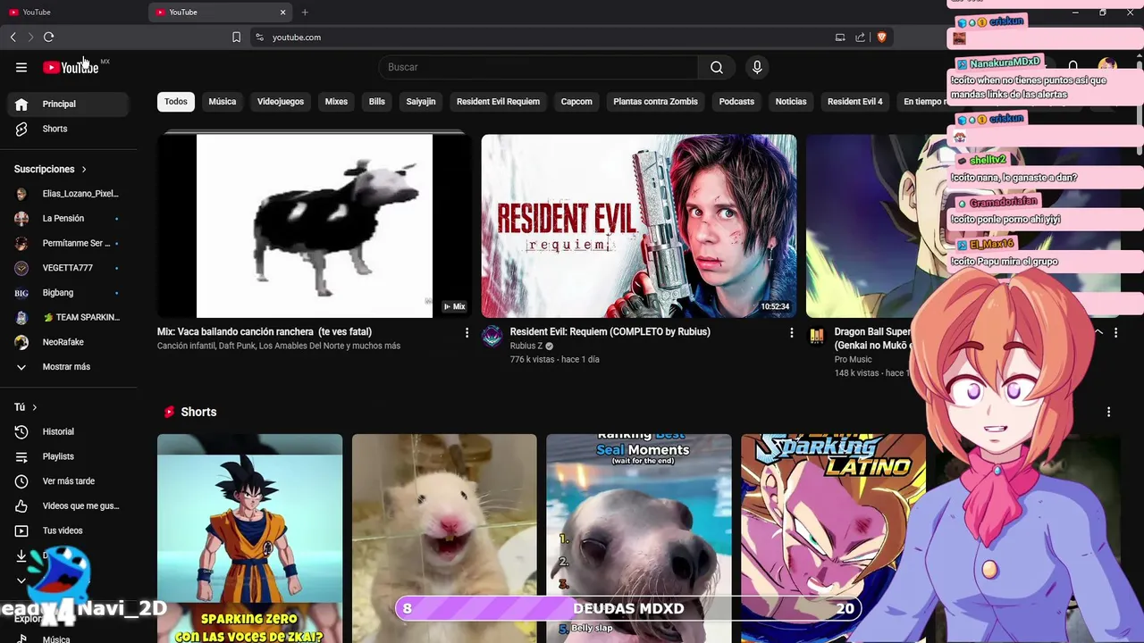
Task: Open NeoRafake subscription channel
Action: [x=68, y=342]
